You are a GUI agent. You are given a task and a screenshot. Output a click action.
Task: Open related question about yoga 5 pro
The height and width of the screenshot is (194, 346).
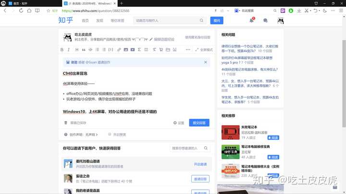tap(247, 60)
